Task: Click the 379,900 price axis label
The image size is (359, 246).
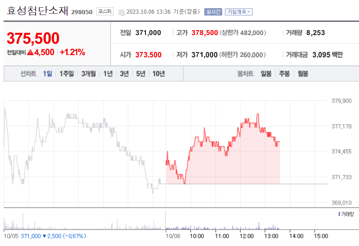Action: click(x=341, y=101)
